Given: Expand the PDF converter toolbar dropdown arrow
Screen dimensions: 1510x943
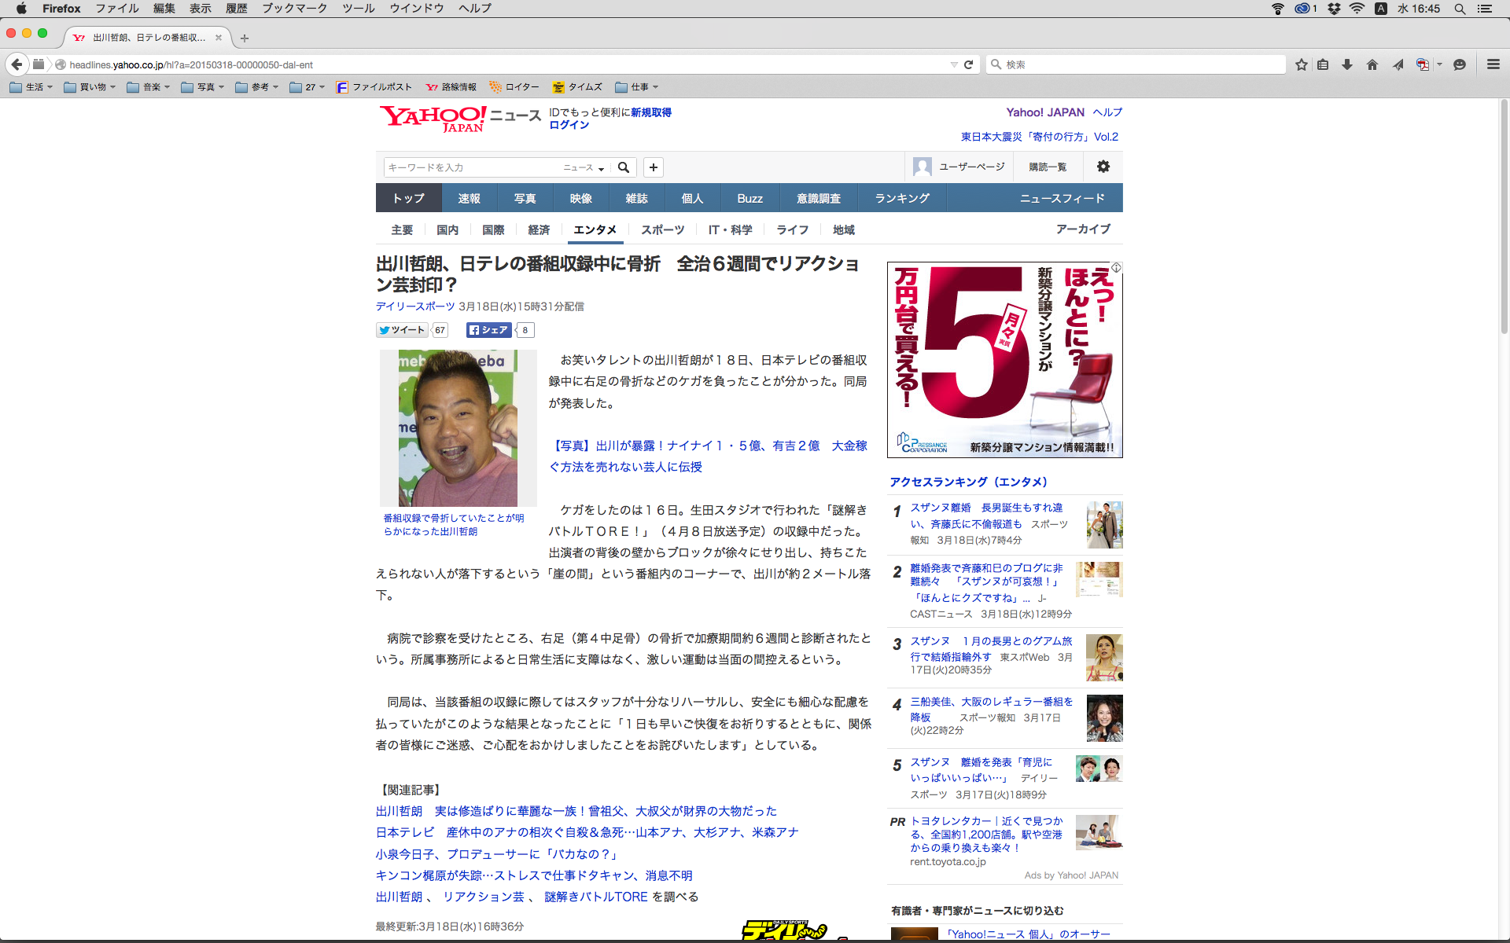Looking at the screenshot, I should point(1439,64).
